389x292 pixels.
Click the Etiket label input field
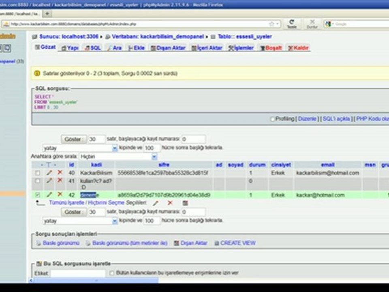coord(78,273)
